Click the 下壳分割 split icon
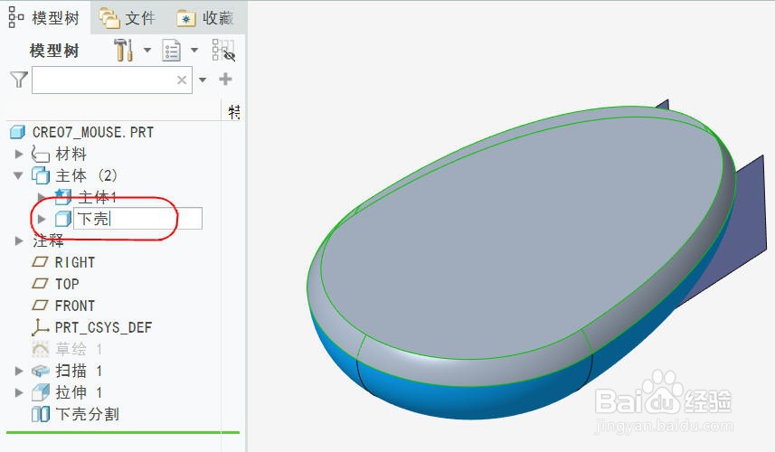The image size is (775, 452). click(41, 414)
